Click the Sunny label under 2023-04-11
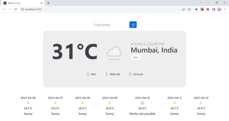The width and height of the screenshot is (229, 121). (174, 114)
